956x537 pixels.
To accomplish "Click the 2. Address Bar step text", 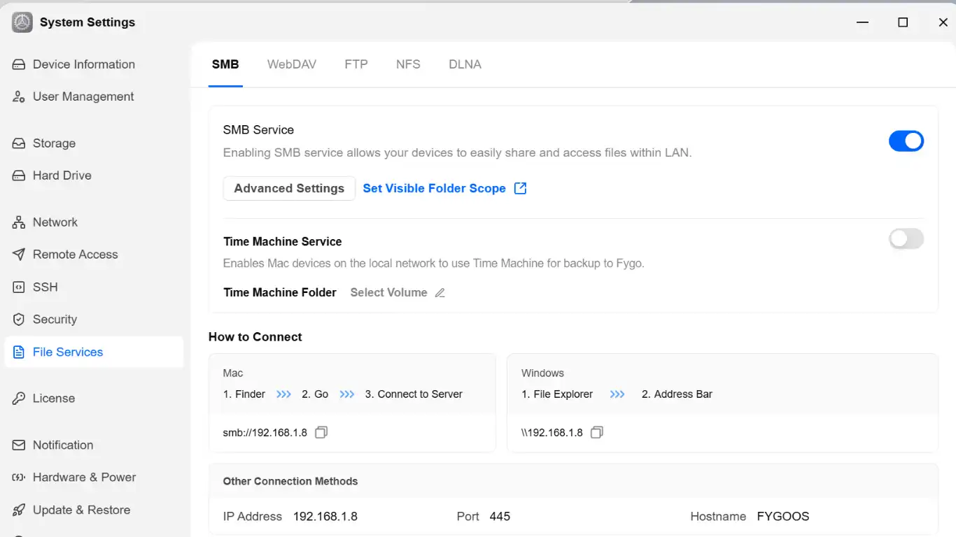I will click(677, 394).
